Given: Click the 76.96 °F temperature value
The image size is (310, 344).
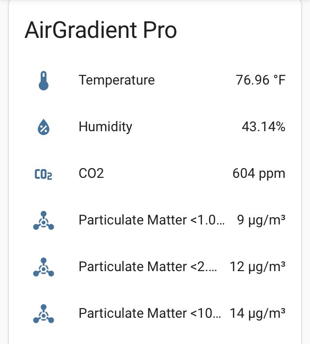Looking at the screenshot, I should click(260, 80).
